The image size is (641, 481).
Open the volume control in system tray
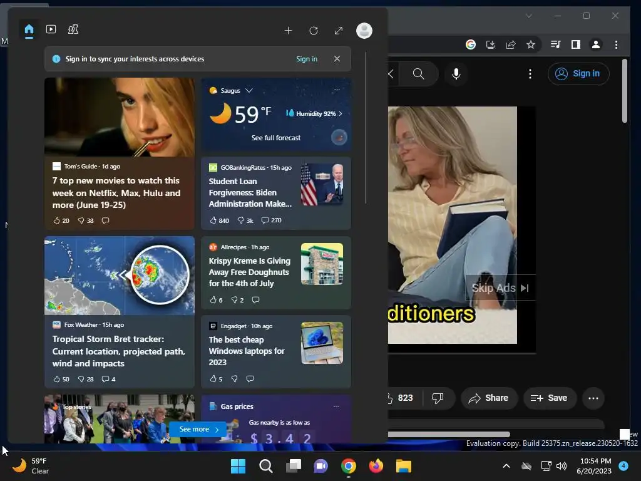[562, 466]
